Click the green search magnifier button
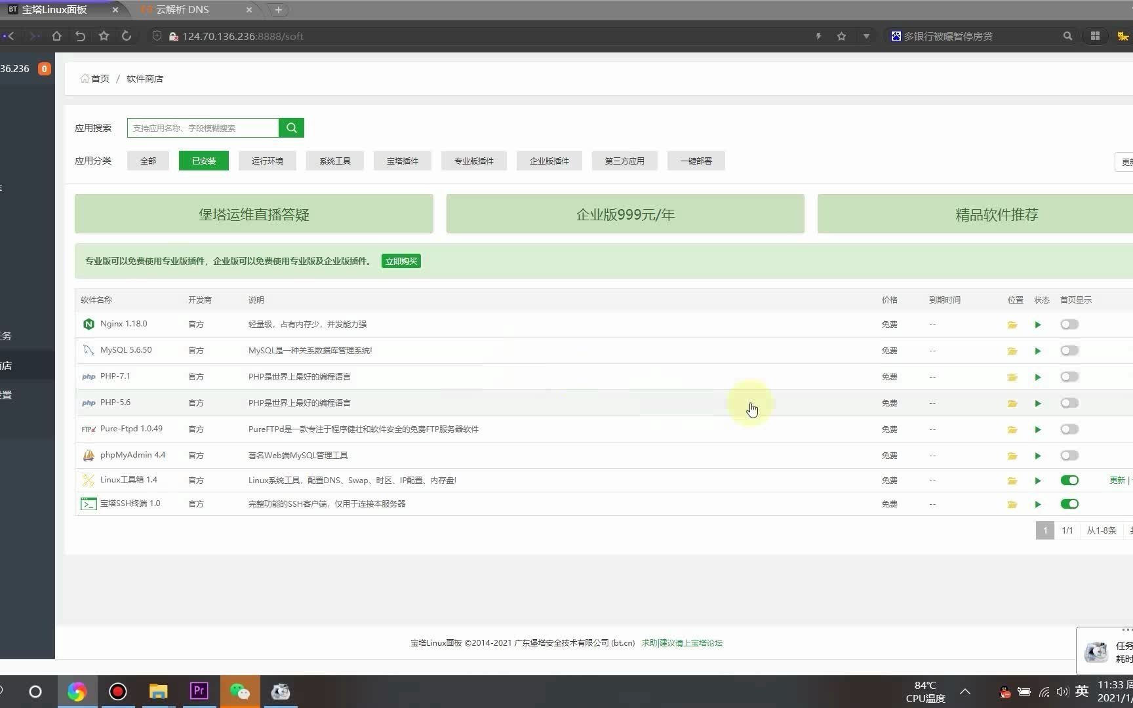Viewport: 1133px width, 708px height. coord(291,128)
